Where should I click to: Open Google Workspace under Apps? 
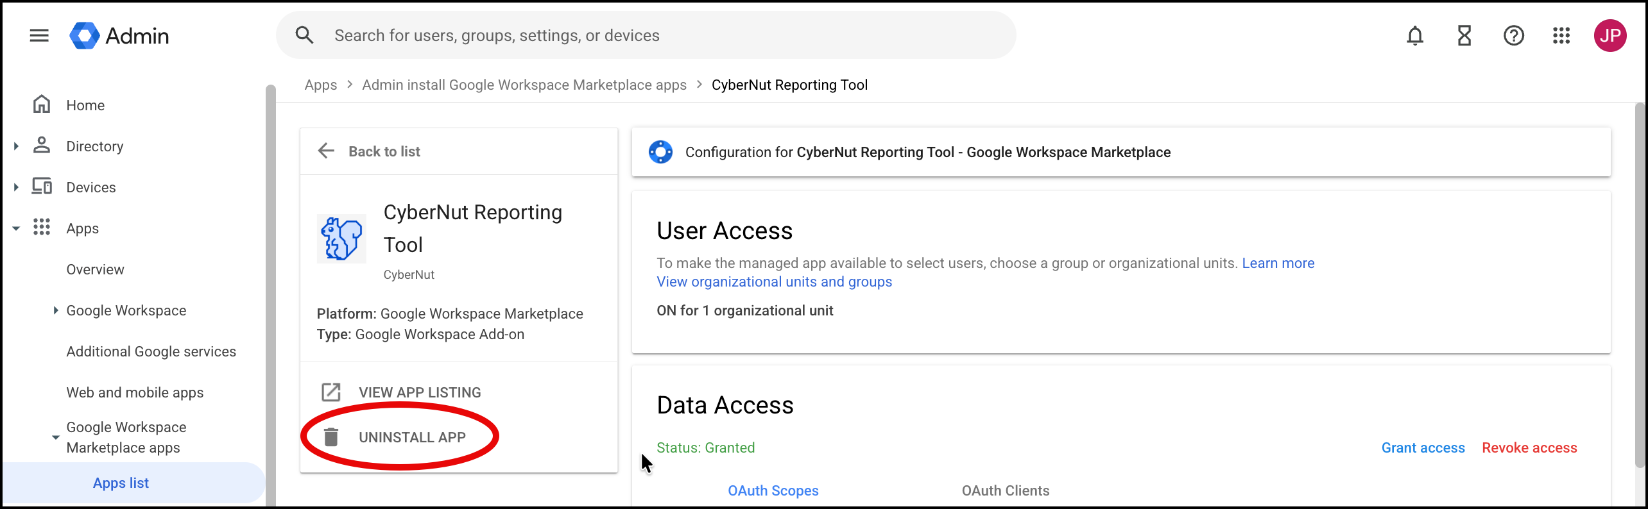coord(126,310)
